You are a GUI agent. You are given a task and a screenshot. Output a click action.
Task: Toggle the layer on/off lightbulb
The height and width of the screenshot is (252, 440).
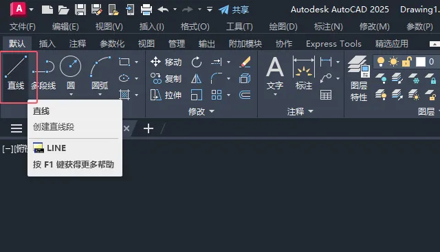[x=380, y=62]
